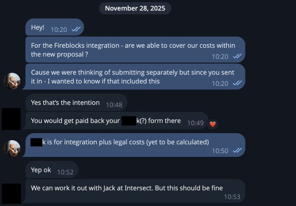This screenshot has height=206, width=296.
Task: Click the read checkmarks on "Cause we were thinking" message
Action: pyautogui.click(x=237, y=83)
